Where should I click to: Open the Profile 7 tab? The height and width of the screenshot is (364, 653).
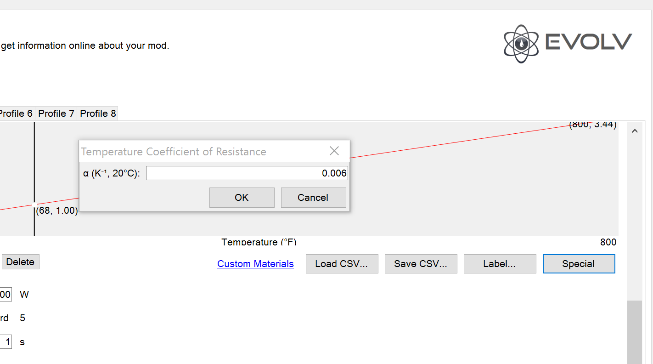(x=56, y=114)
